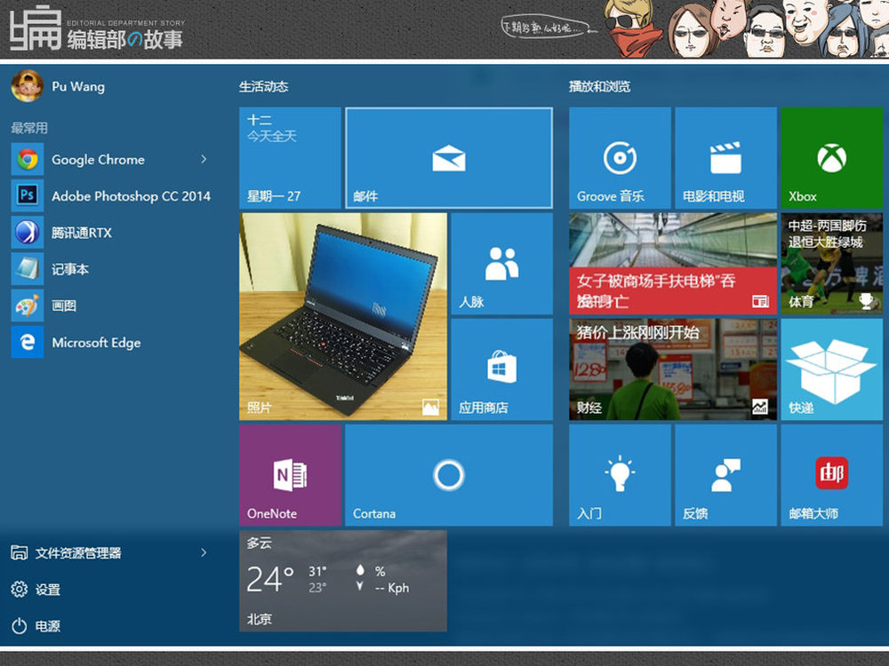The image size is (889, 666).
Task: Click the 电源 power button
Action: pyautogui.click(x=47, y=626)
